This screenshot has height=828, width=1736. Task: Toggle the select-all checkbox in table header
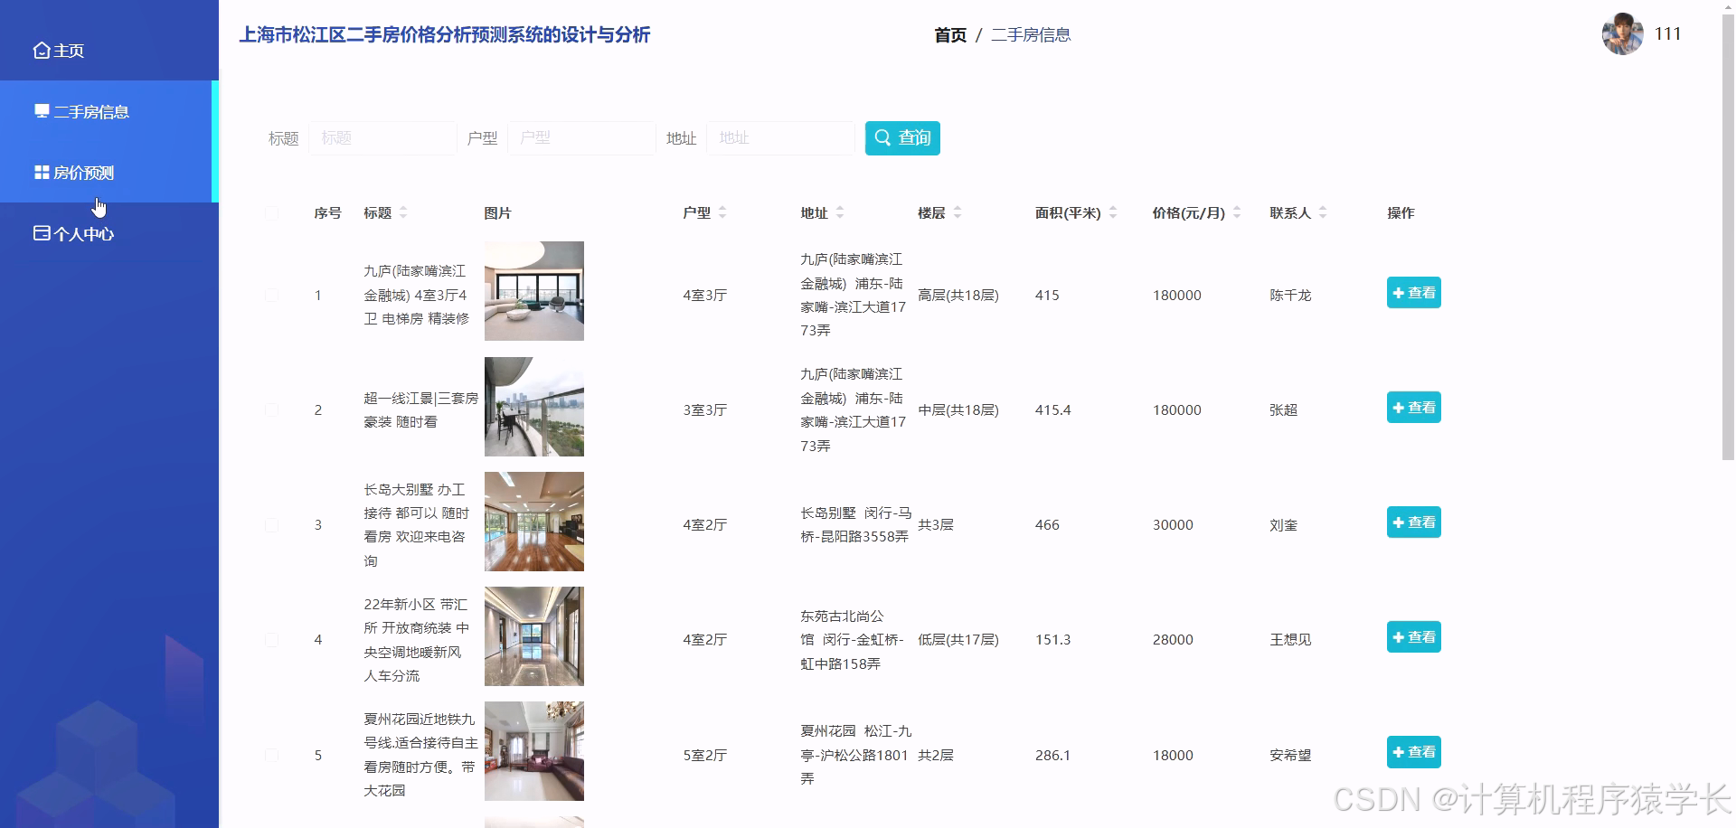272,213
